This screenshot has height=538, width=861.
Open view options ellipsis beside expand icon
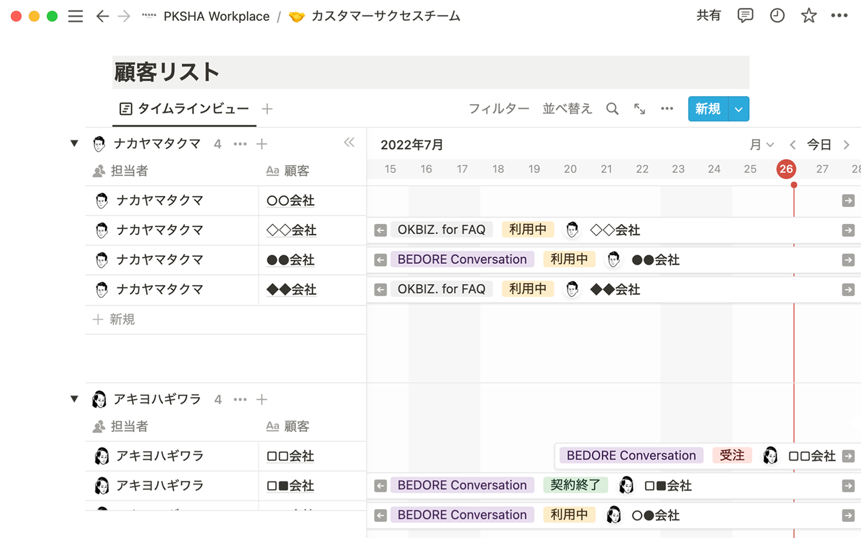pos(667,109)
